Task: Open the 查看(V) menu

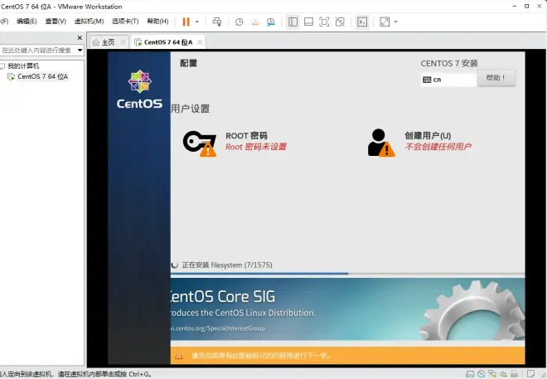Action: (x=56, y=22)
